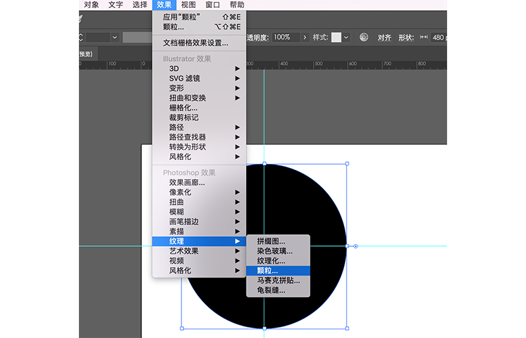Select the bottom-left bounding box handle
526x338 pixels.
click(182, 328)
